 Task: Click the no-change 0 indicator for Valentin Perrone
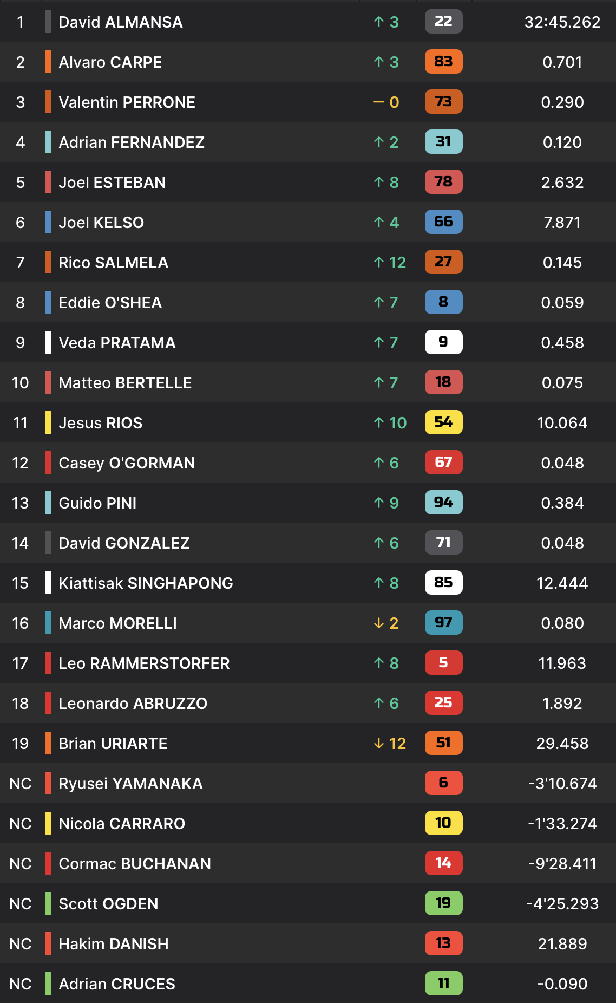coord(386,102)
